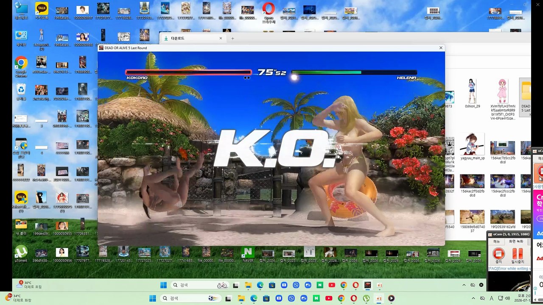Select the XVmTbfLH3TmN image file
Screen dimensions: 543x305
pyautogui.click(x=503, y=100)
